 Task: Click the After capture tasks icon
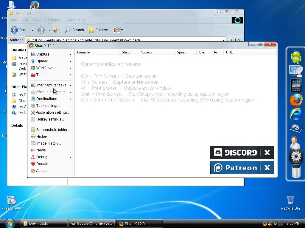click(x=33, y=85)
